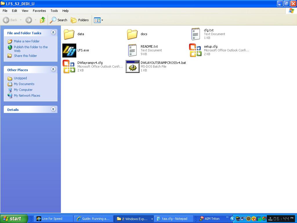The width and height of the screenshot is (297, 223).
Task: Open My Documents link
Action: click(24, 84)
